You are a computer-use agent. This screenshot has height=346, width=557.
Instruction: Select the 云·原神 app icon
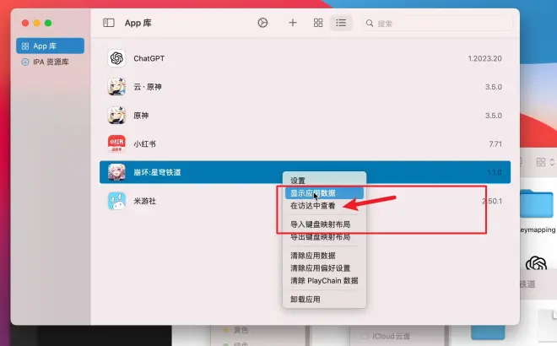116,87
